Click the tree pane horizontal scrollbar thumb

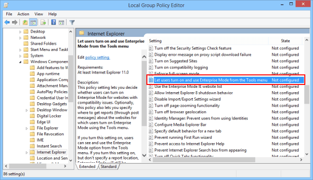27,166
